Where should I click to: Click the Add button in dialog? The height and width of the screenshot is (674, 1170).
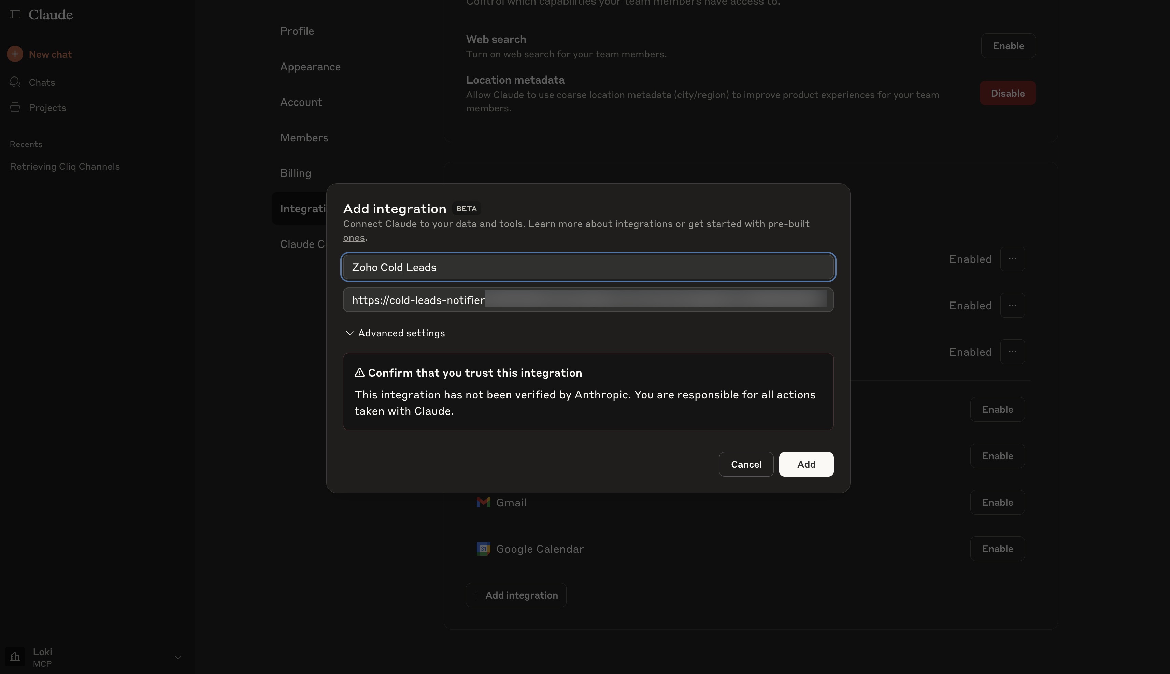click(x=806, y=464)
